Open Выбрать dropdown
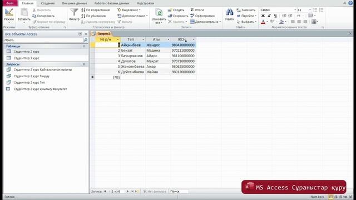356x200 pixels. pos(246,22)
